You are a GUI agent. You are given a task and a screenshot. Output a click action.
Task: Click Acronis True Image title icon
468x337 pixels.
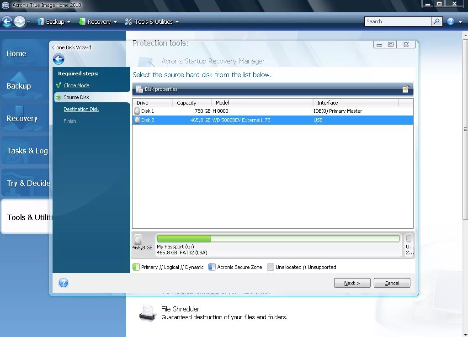(x=5, y=5)
